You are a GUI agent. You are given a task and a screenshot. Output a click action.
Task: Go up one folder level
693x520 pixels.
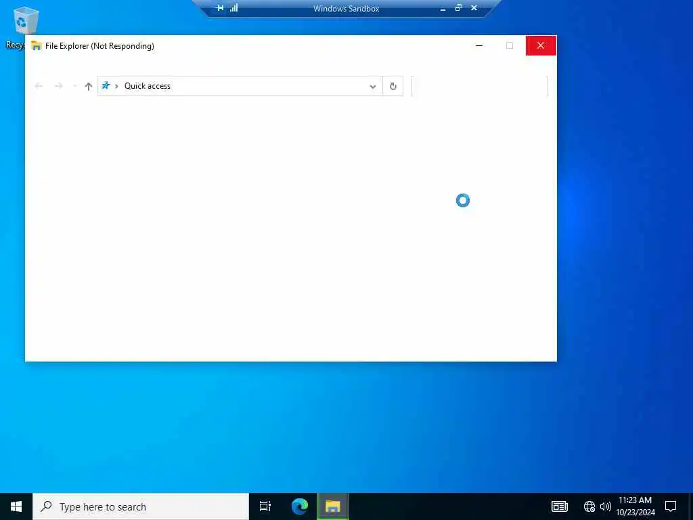click(89, 86)
